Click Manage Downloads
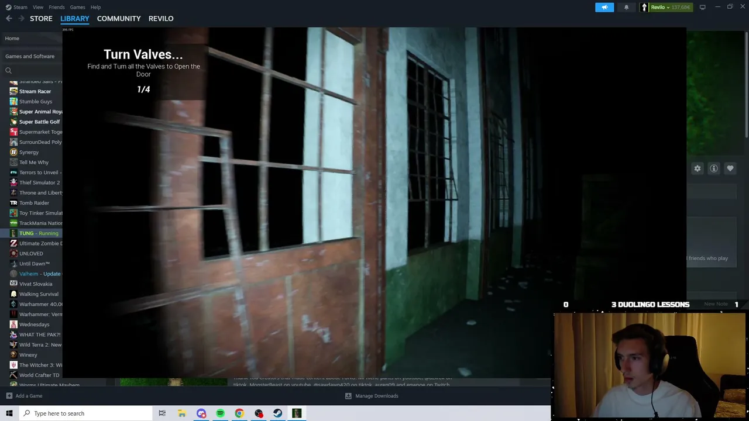This screenshot has width=749, height=421. click(377, 396)
